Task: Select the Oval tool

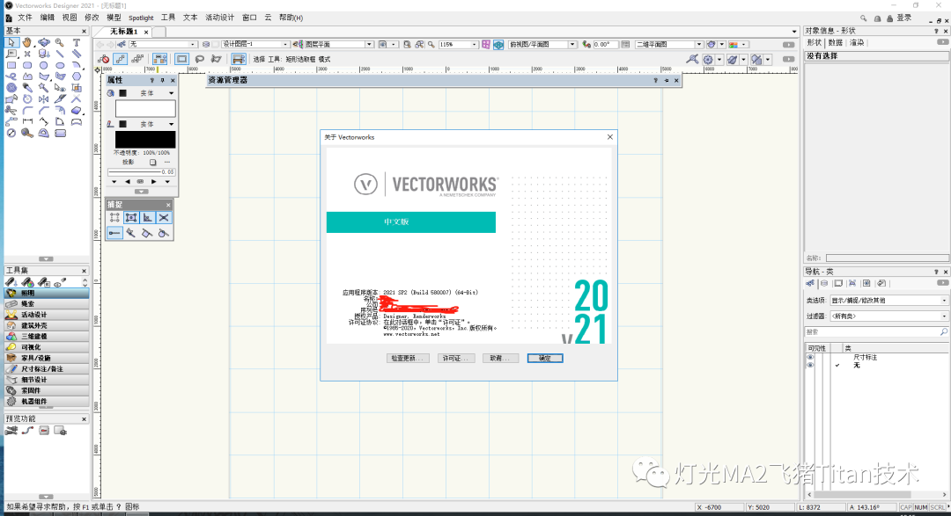Action: point(60,65)
